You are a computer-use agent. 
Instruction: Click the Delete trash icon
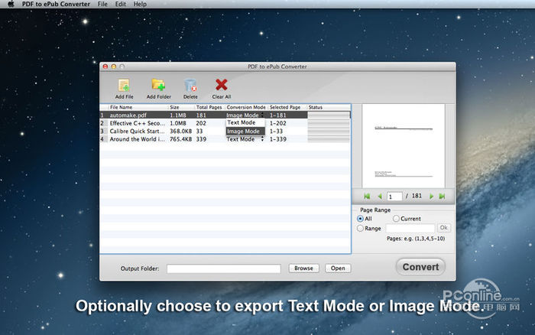(x=190, y=86)
